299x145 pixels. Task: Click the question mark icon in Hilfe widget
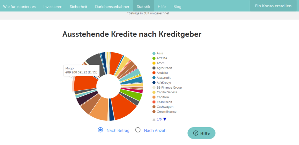point(196,133)
